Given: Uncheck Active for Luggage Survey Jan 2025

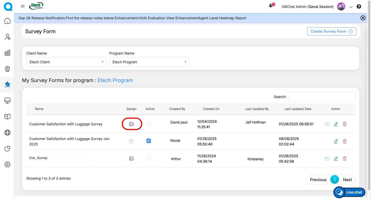Looking at the screenshot, I should point(149,141).
